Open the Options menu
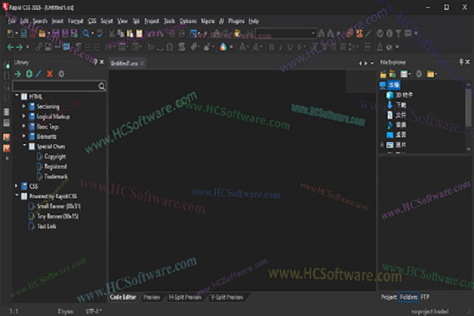Image resolution: width=474 pixels, height=316 pixels. 188,21
